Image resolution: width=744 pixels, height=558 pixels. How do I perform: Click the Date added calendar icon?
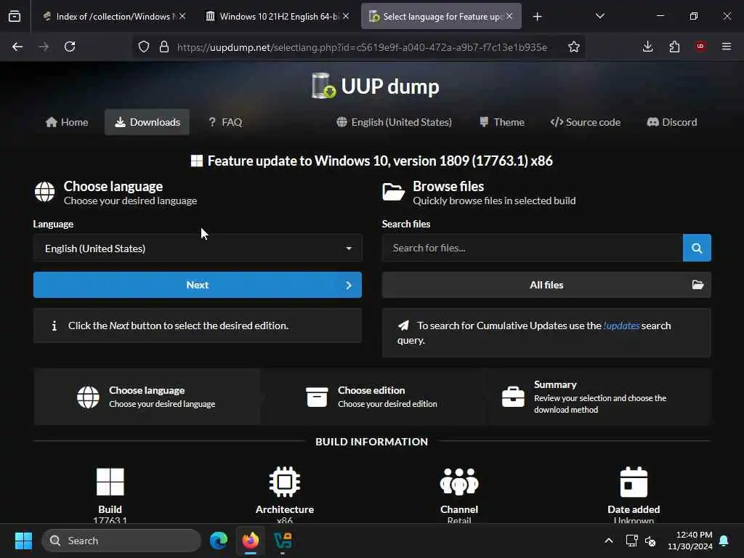[634, 482]
